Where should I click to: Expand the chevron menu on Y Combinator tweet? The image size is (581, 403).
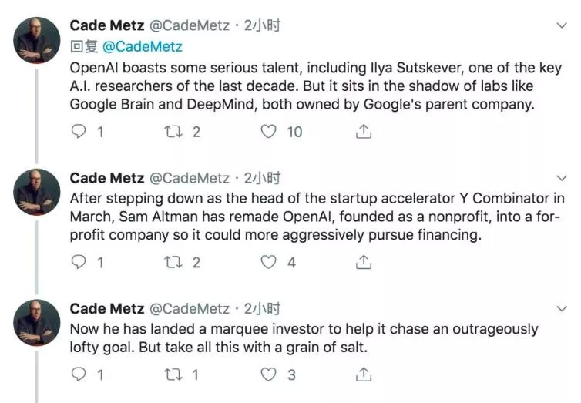[x=561, y=178]
